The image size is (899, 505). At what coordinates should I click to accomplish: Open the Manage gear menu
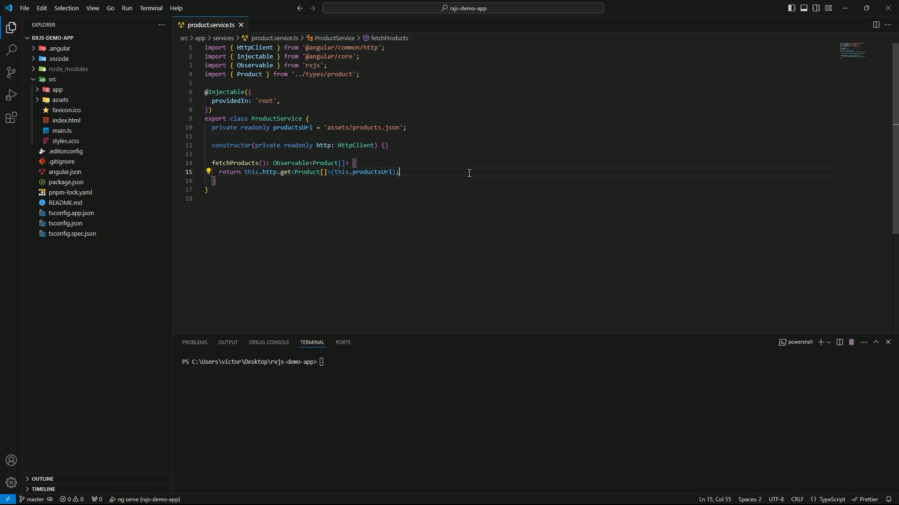pyautogui.click(x=11, y=483)
